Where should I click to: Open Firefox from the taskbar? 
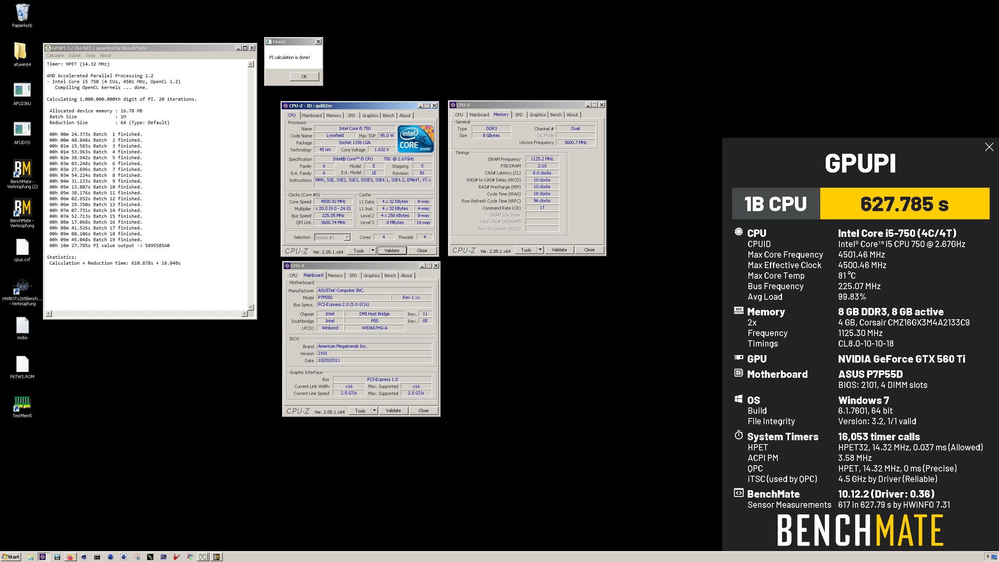pos(70,557)
